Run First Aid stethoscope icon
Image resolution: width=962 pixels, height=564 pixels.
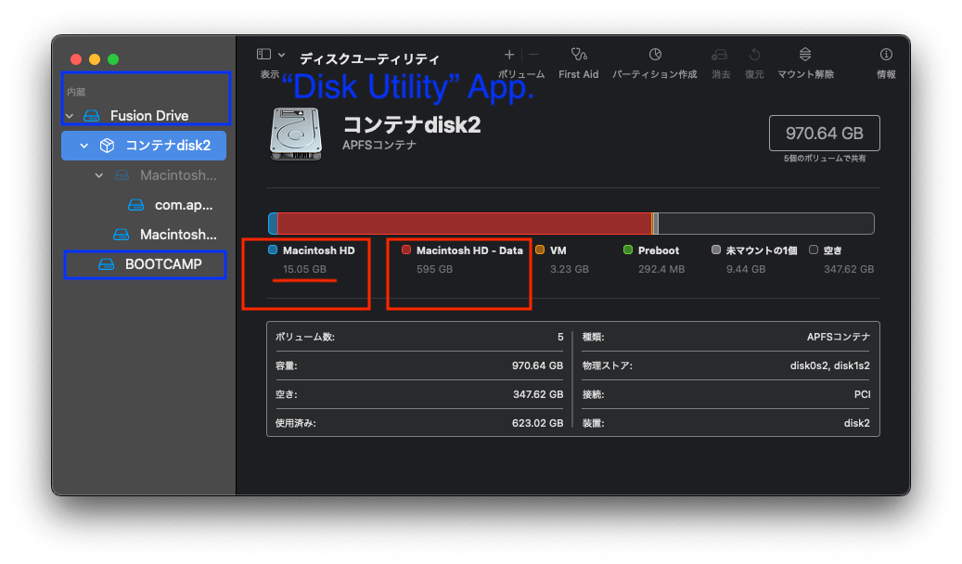(579, 55)
